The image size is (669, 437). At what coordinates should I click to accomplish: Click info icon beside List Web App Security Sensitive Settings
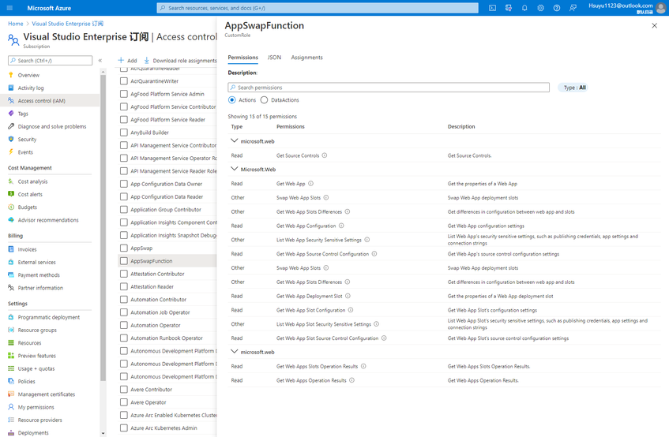click(x=367, y=240)
